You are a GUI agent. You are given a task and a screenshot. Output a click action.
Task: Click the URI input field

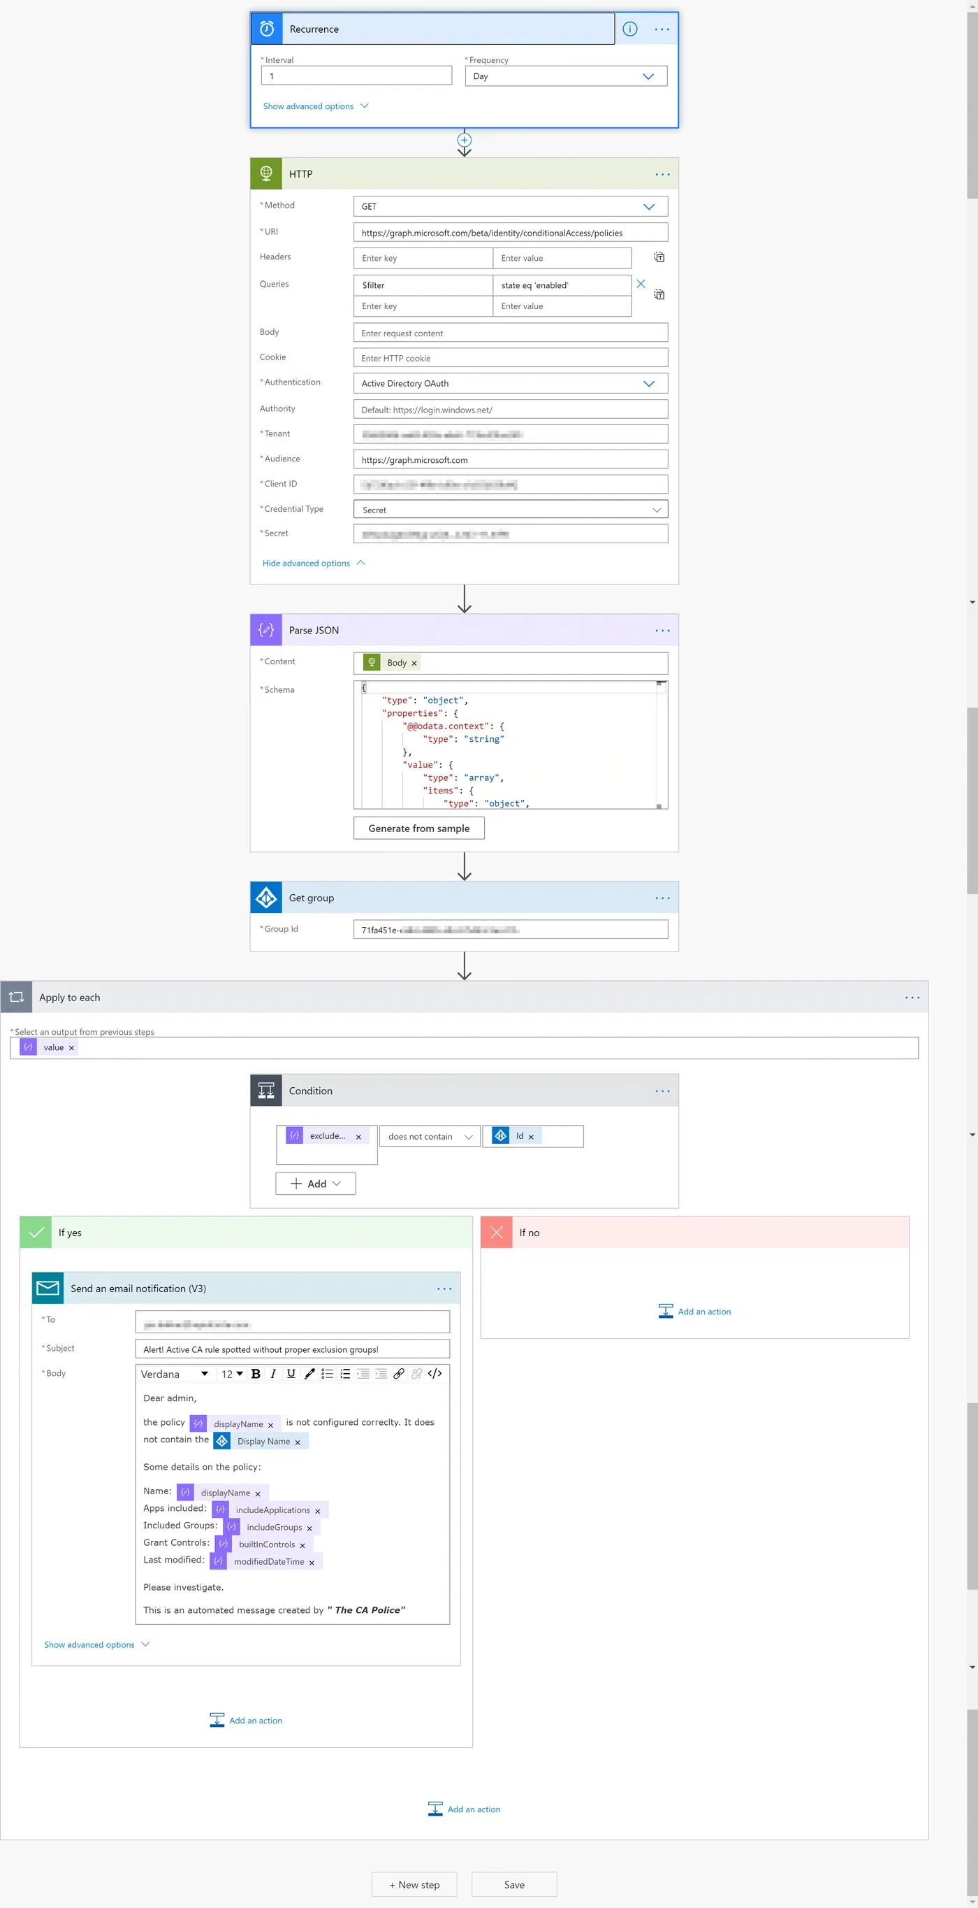pos(511,233)
